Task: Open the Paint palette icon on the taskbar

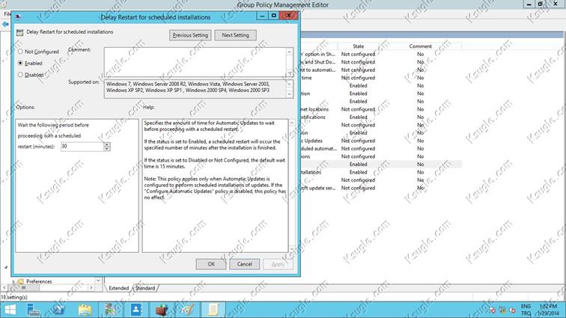Action: coord(187,310)
